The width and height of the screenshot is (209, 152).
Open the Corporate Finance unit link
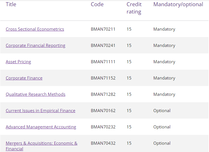(24, 78)
